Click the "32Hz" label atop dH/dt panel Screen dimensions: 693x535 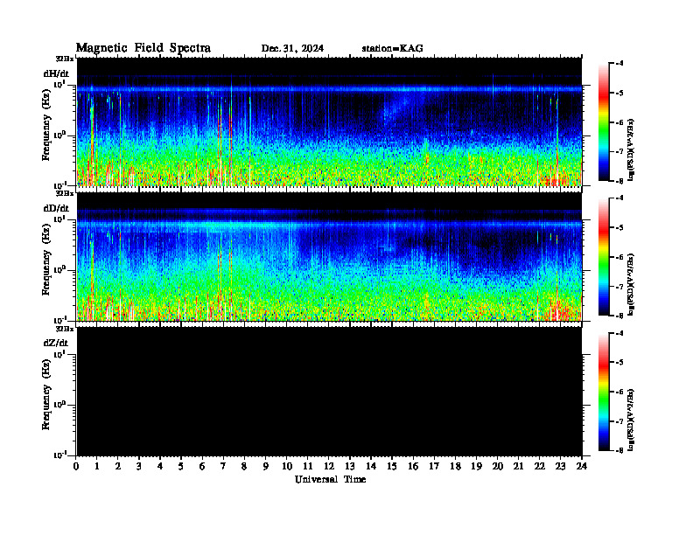(x=65, y=59)
